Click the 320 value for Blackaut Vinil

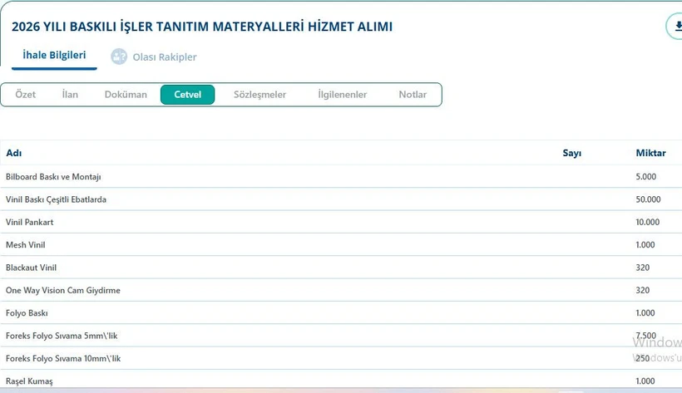[642, 268]
